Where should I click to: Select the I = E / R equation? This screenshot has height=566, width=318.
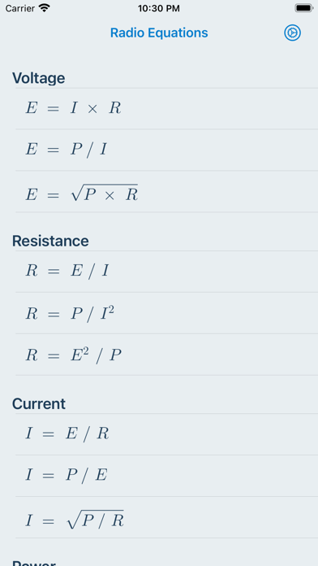[x=167, y=434]
